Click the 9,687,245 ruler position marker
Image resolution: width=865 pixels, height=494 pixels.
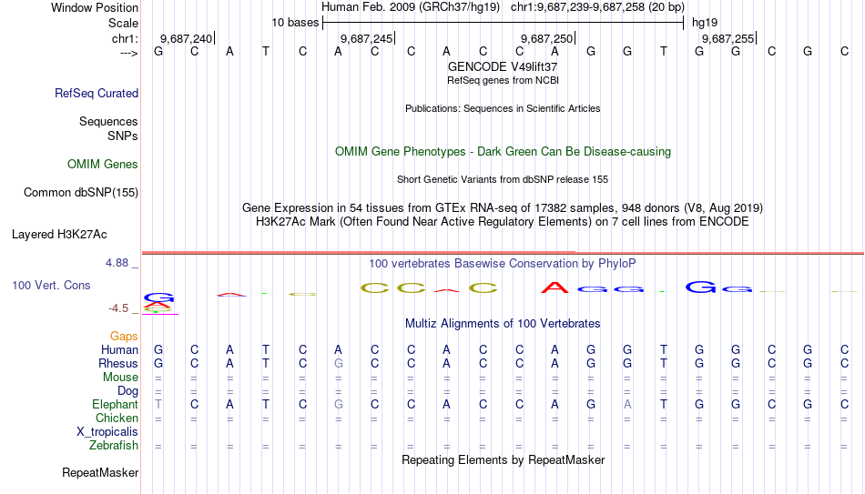pyautogui.click(x=367, y=38)
